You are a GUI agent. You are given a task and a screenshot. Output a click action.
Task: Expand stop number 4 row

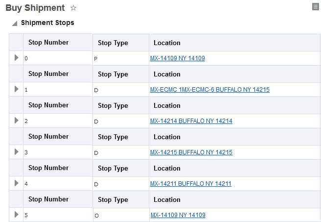pos(16,183)
